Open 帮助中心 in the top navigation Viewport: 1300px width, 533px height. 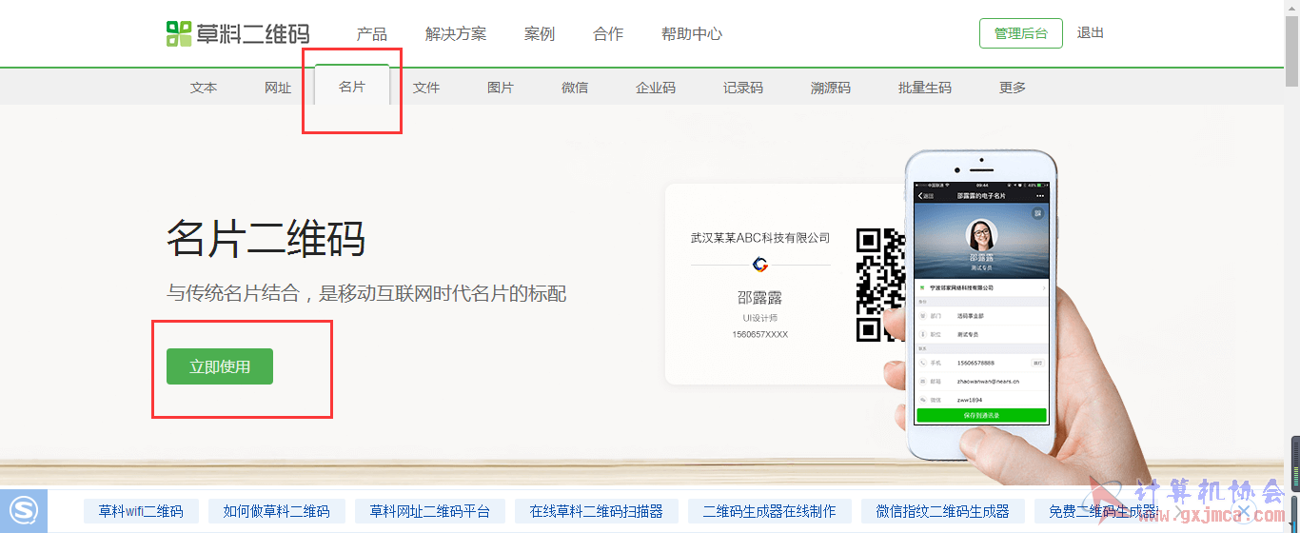[692, 33]
